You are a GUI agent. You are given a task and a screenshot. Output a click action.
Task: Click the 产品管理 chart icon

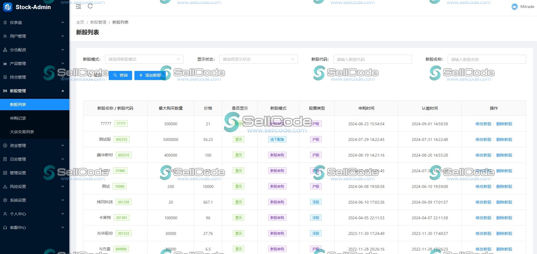[x=5, y=63]
